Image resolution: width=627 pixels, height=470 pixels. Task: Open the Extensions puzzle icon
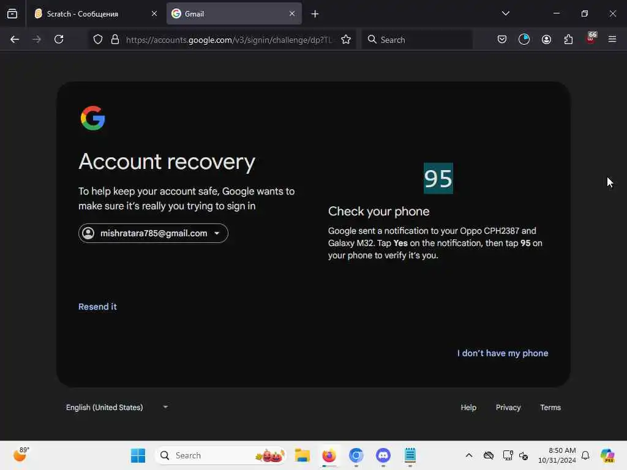coord(568,39)
